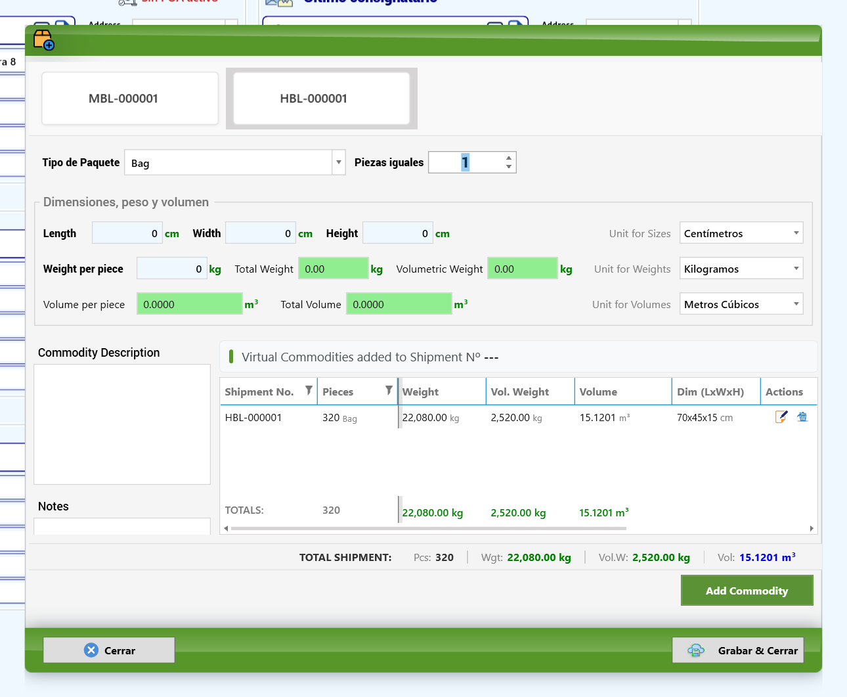Click the package icon in dialog title bar

tap(43, 40)
